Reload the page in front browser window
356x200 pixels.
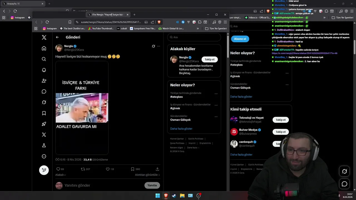tap(47, 22)
